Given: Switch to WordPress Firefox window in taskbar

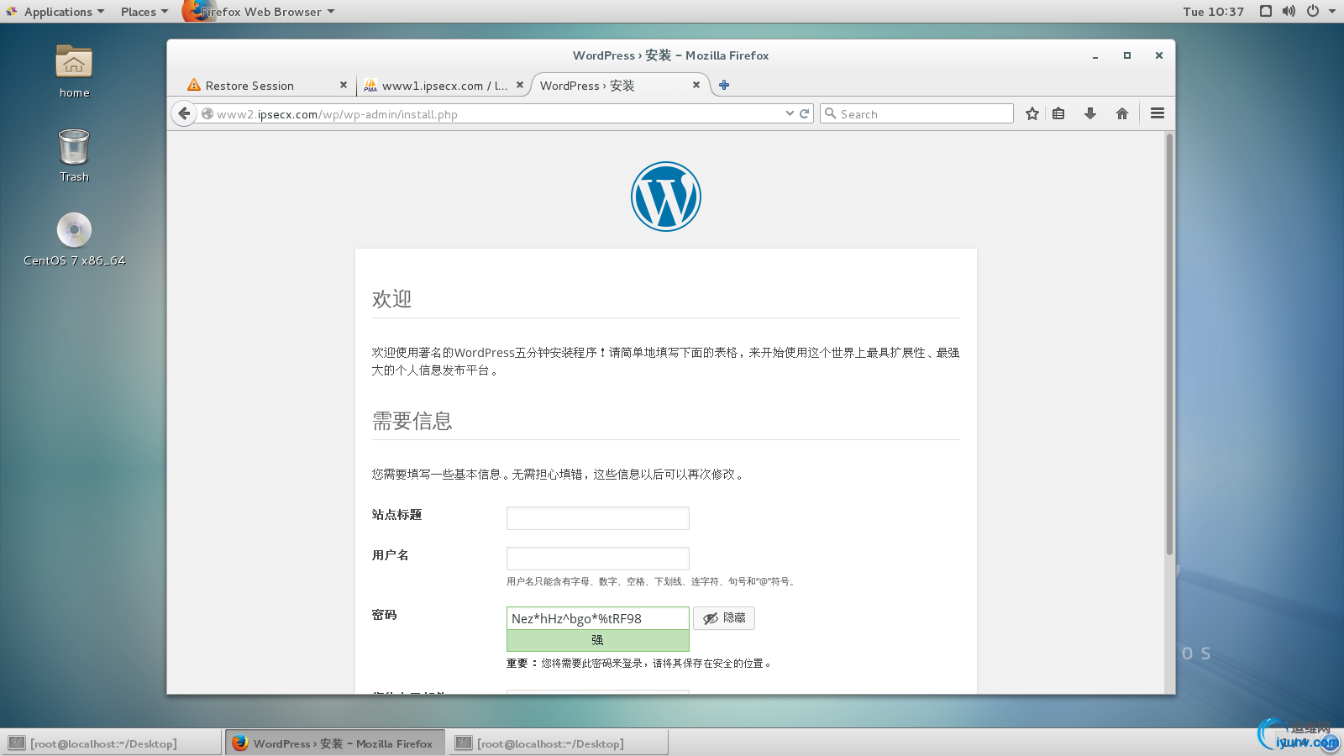Looking at the screenshot, I should point(335,743).
